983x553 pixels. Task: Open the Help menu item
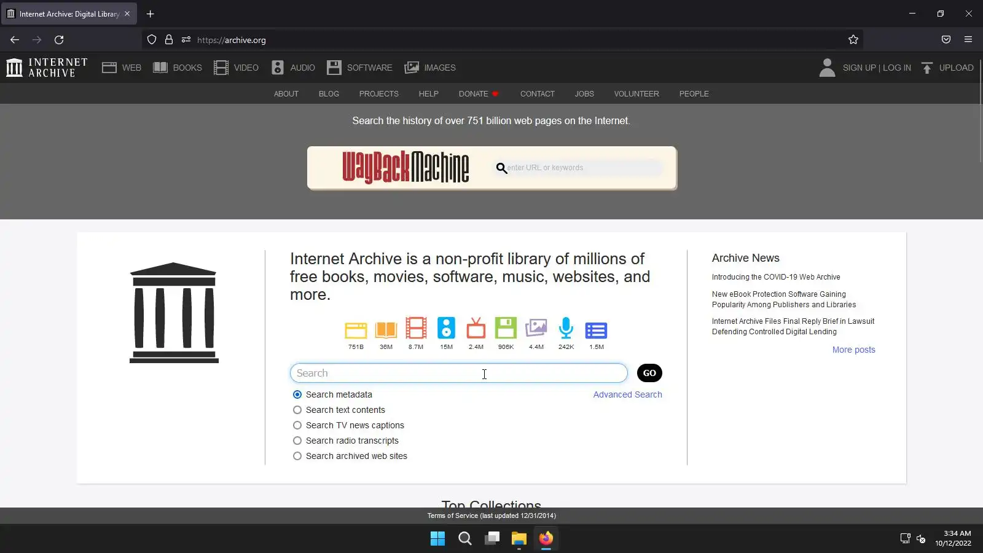429,94
